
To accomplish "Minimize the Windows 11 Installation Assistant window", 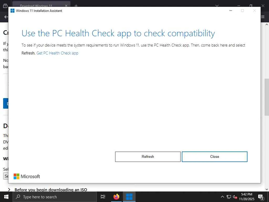I will click(x=231, y=11).
